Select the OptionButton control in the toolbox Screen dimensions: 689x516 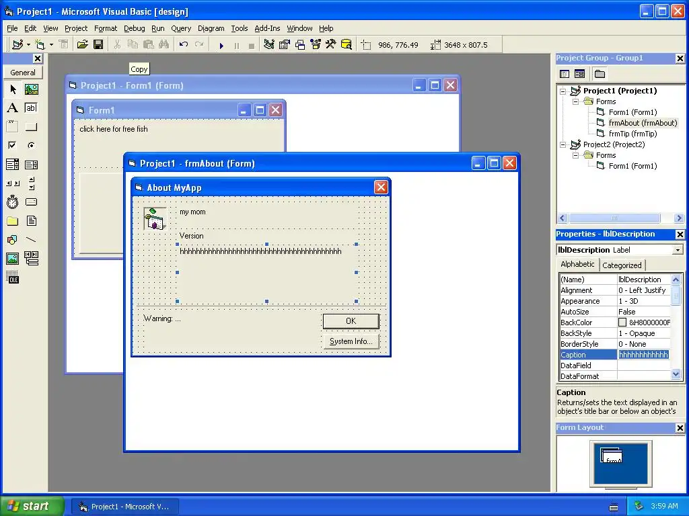(x=31, y=145)
